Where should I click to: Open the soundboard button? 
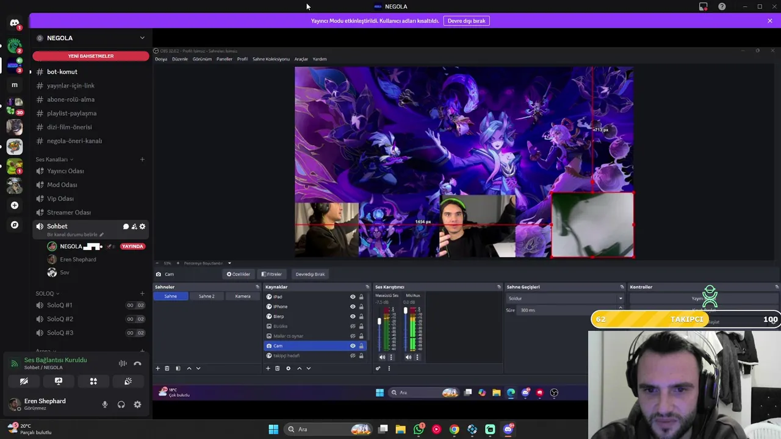click(128, 381)
